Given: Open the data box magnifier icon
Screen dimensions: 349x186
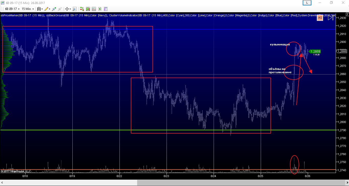Looking at the screenshot, I should point(74,9).
